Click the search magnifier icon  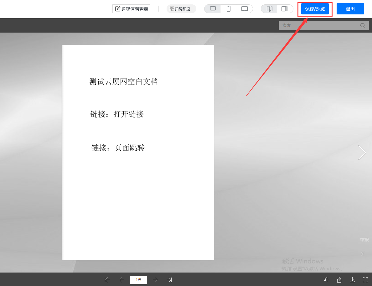pyautogui.click(x=363, y=26)
